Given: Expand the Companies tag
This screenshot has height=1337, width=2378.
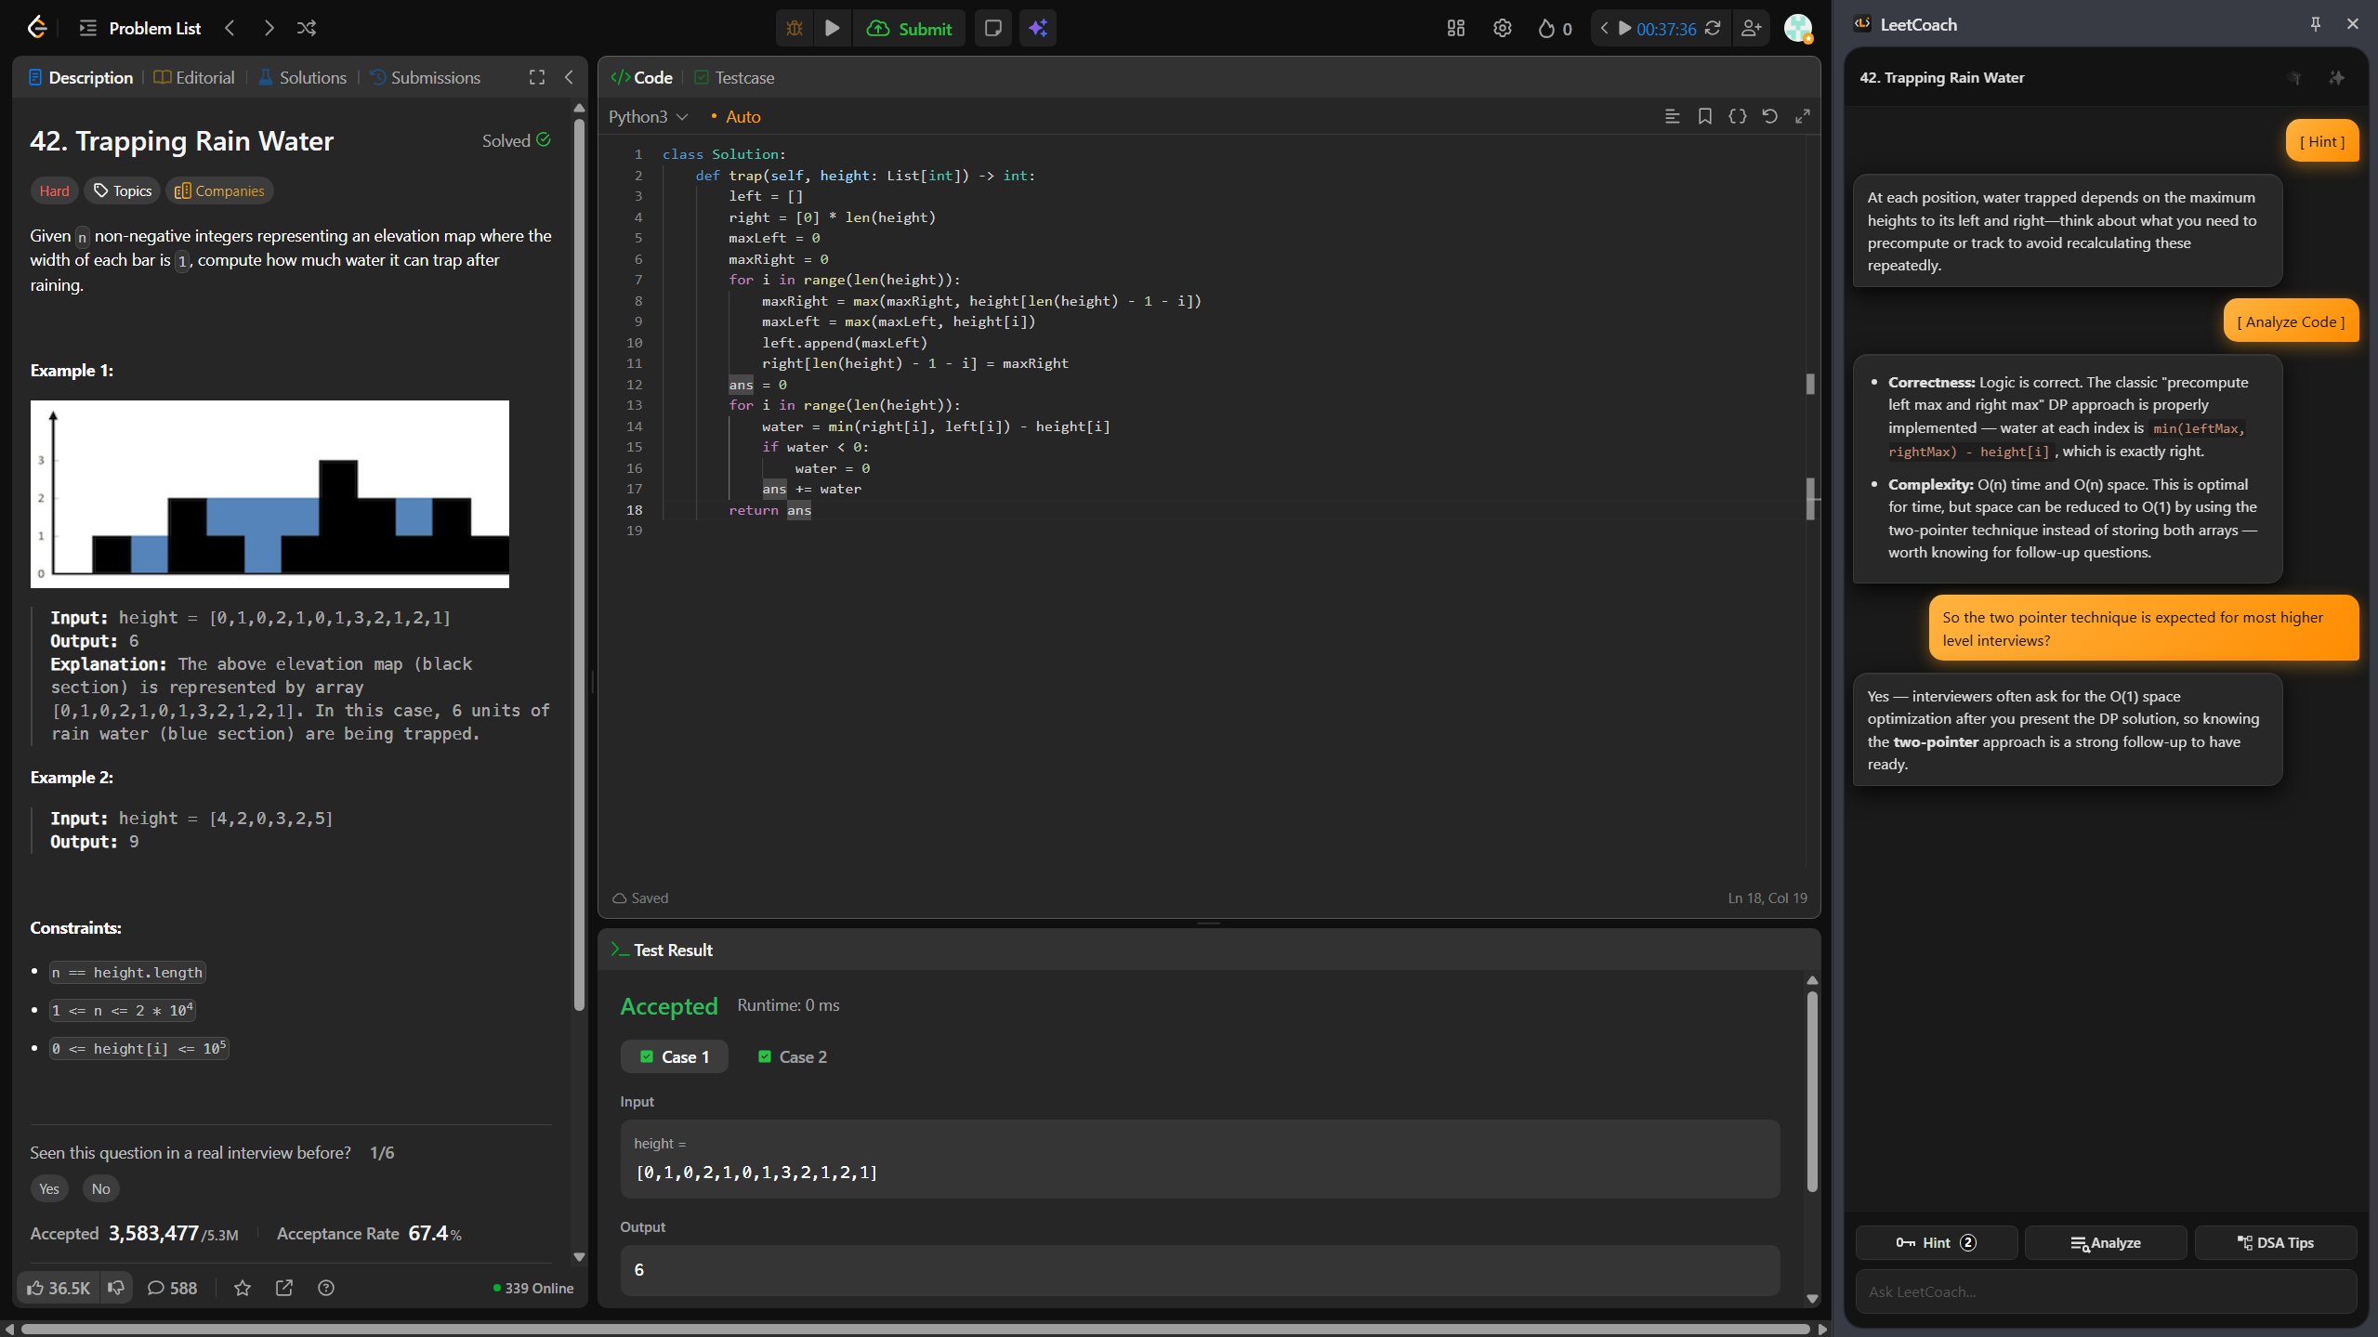Looking at the screenshot, I should (x=219, y=190).
